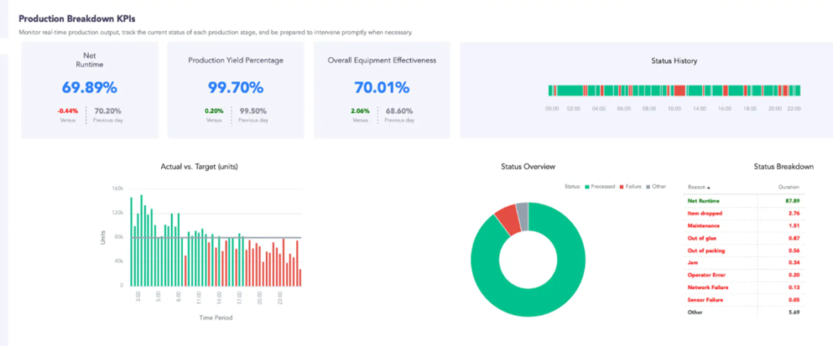The width and height of the screenshot is (833, 346).
Task: Toggle the Other legend item in Status Overview
Action: [656, 186]
